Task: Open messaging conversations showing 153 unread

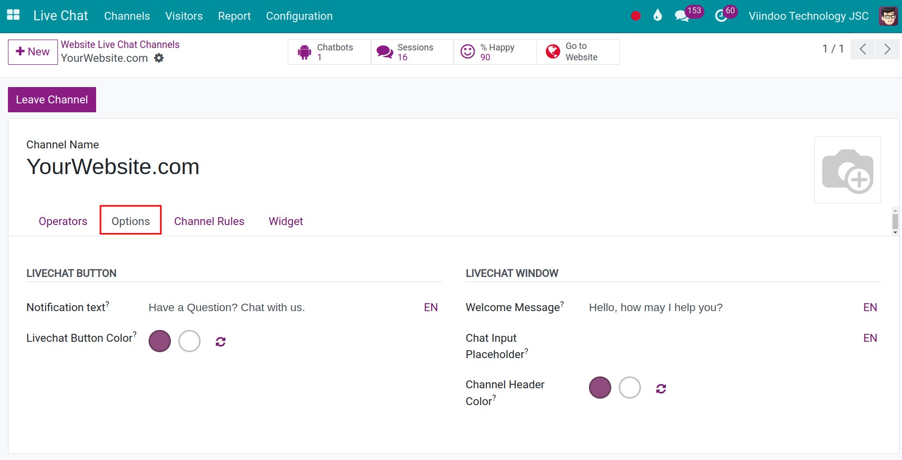Action: (682, 15)
